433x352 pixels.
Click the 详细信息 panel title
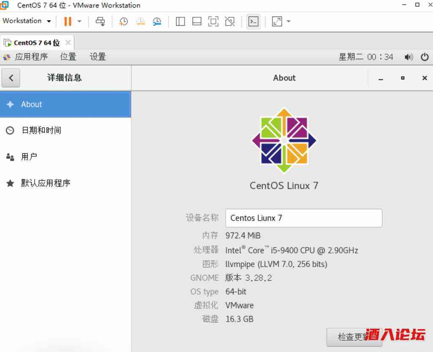64,78
